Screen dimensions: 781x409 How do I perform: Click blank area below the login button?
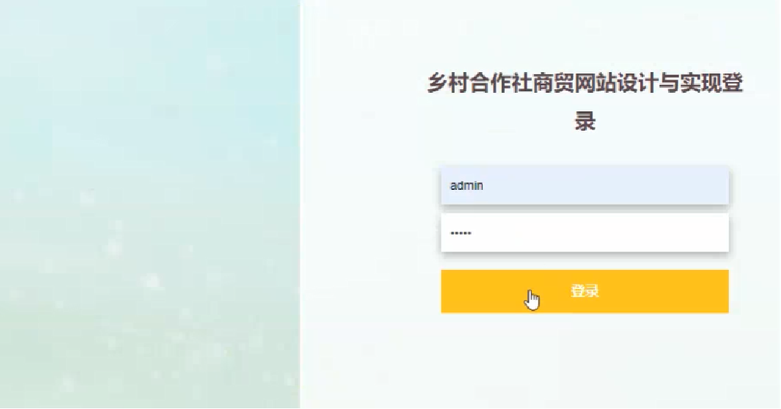[585, 359]
